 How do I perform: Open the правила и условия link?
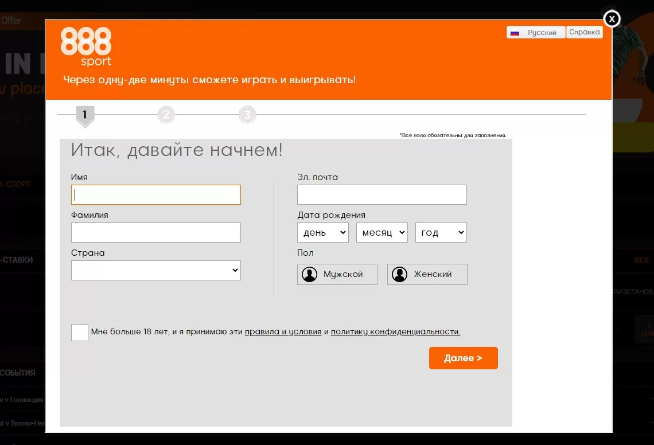click(282, 331)
